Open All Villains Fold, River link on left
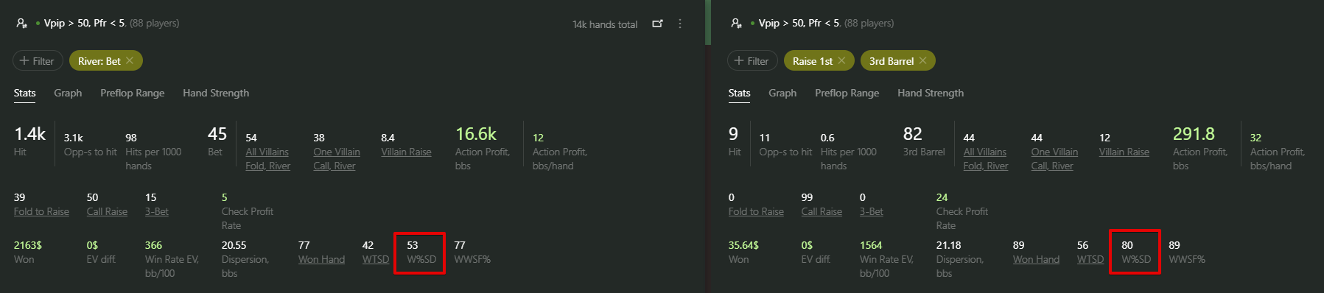1324x293 pixels. [267, 158]
